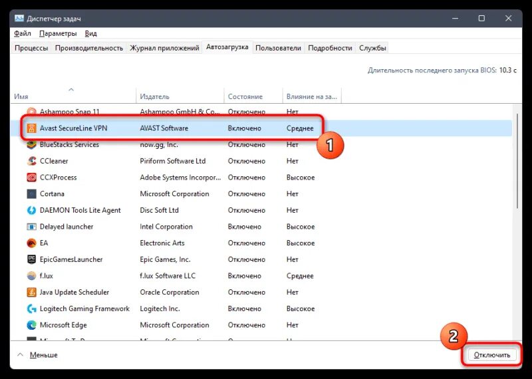This screenshot has height=379, width=532.
Task: Click the Disc Soft Ltd publisher cell
Action: [159, 210]
